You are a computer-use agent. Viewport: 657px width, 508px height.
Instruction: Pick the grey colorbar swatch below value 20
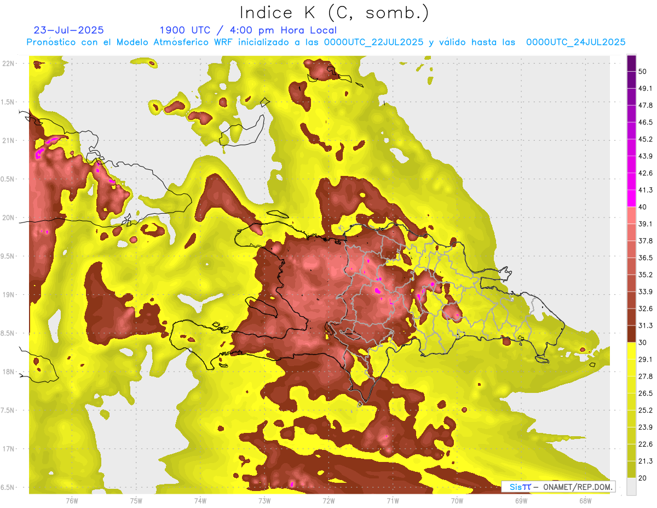631,487
